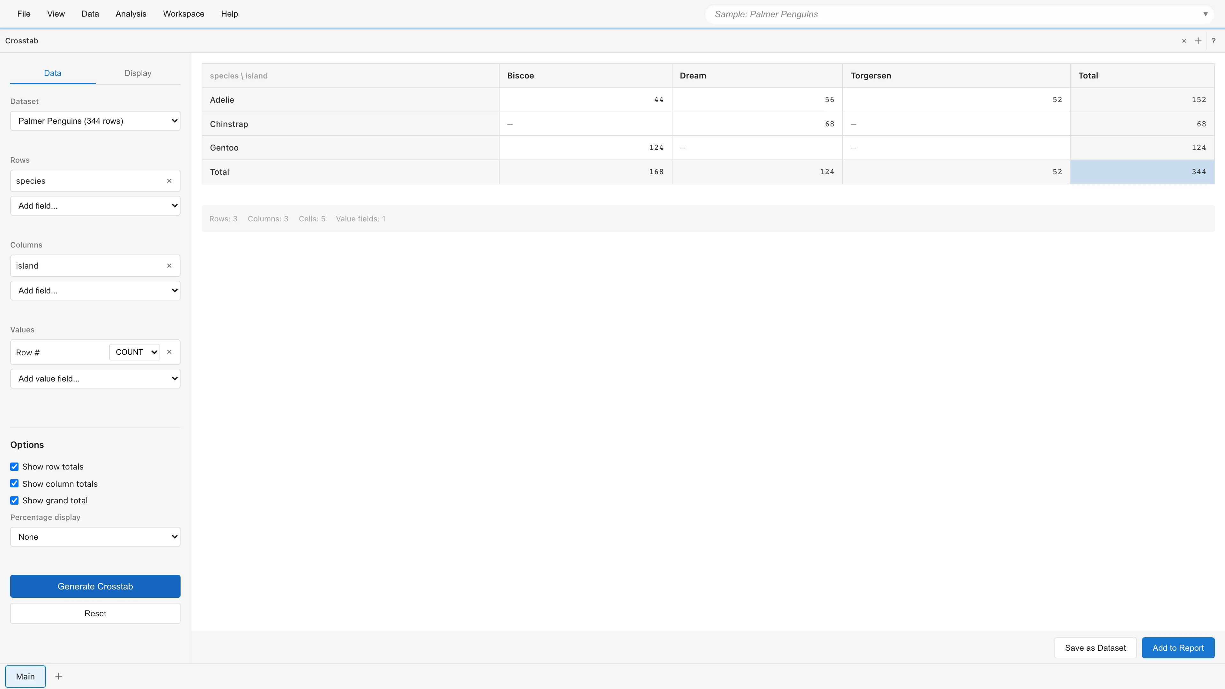Open the help icon next to the tab bar
Screen dimensions: 1225x689
(1214, 41)
